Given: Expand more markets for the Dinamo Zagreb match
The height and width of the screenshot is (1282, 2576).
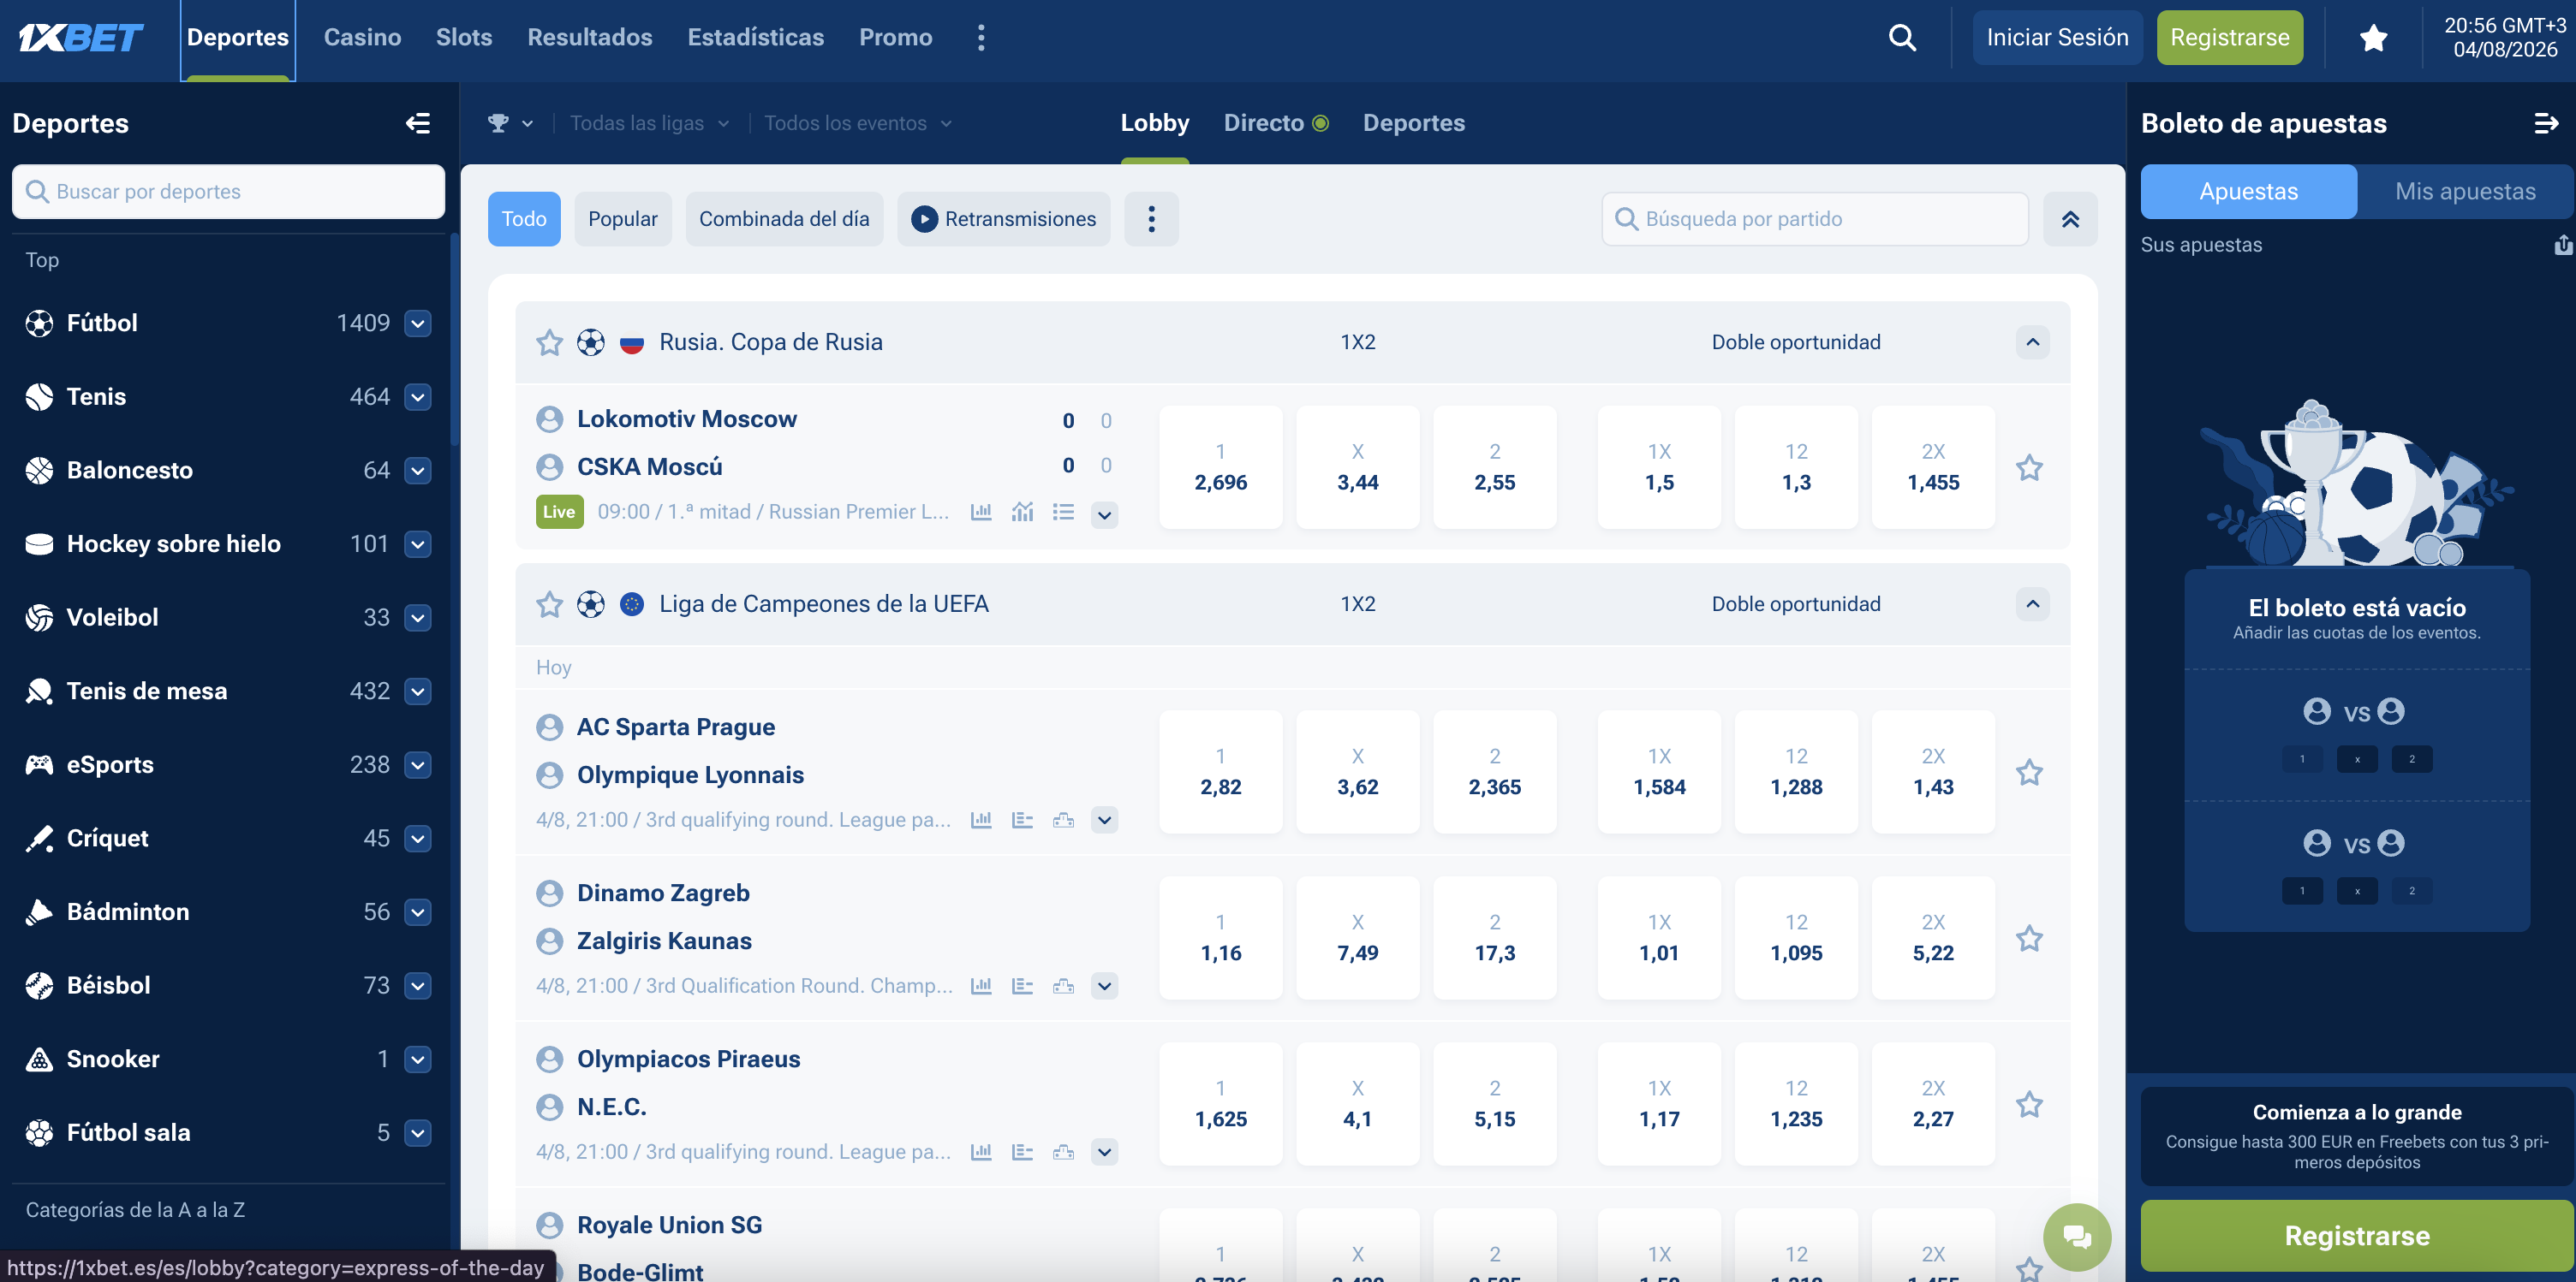Looking at the screenshot, I should click(x=1104, y=986).
